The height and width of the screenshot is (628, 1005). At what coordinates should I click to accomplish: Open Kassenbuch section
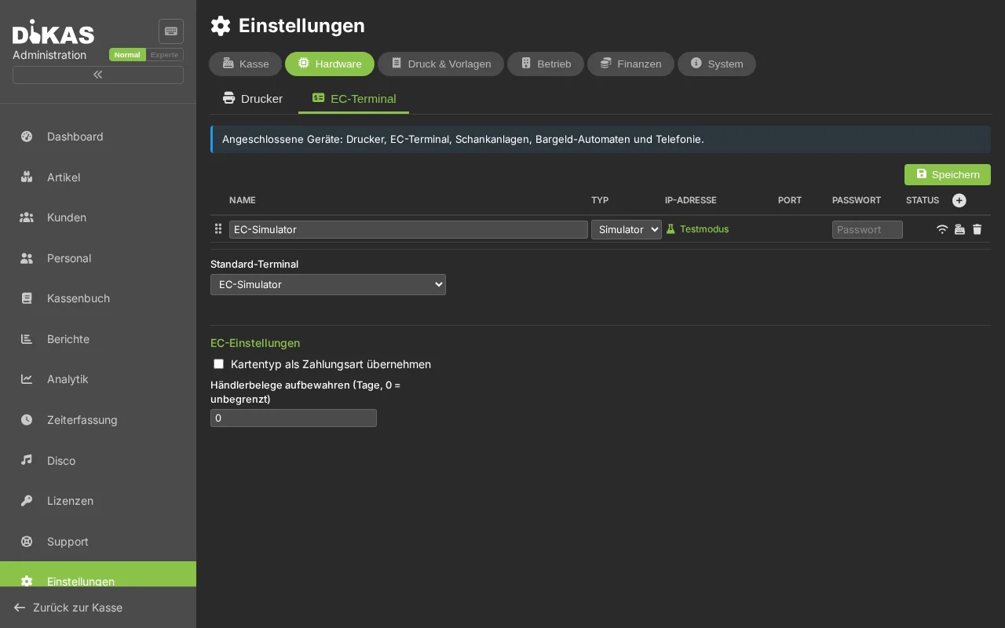click(x=98, y=298)
